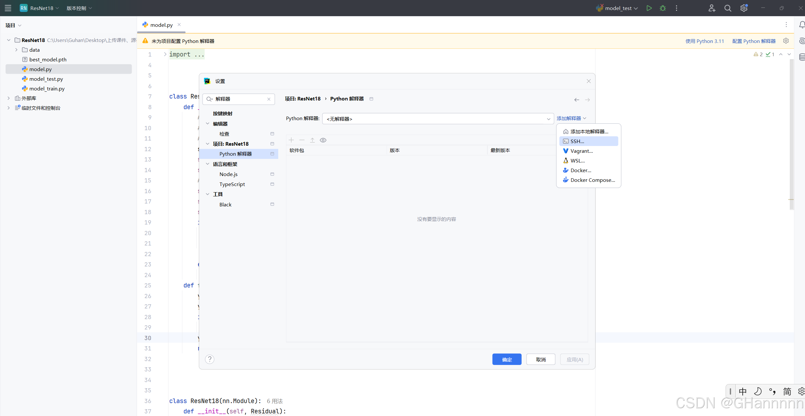The height and width of the screenshot is (416, 805).
Task: Click the 配置 Python 解释器 link
Action: [754, 41]
